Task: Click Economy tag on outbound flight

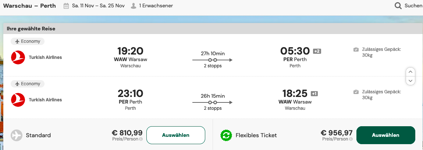Action: pos(28,41)
